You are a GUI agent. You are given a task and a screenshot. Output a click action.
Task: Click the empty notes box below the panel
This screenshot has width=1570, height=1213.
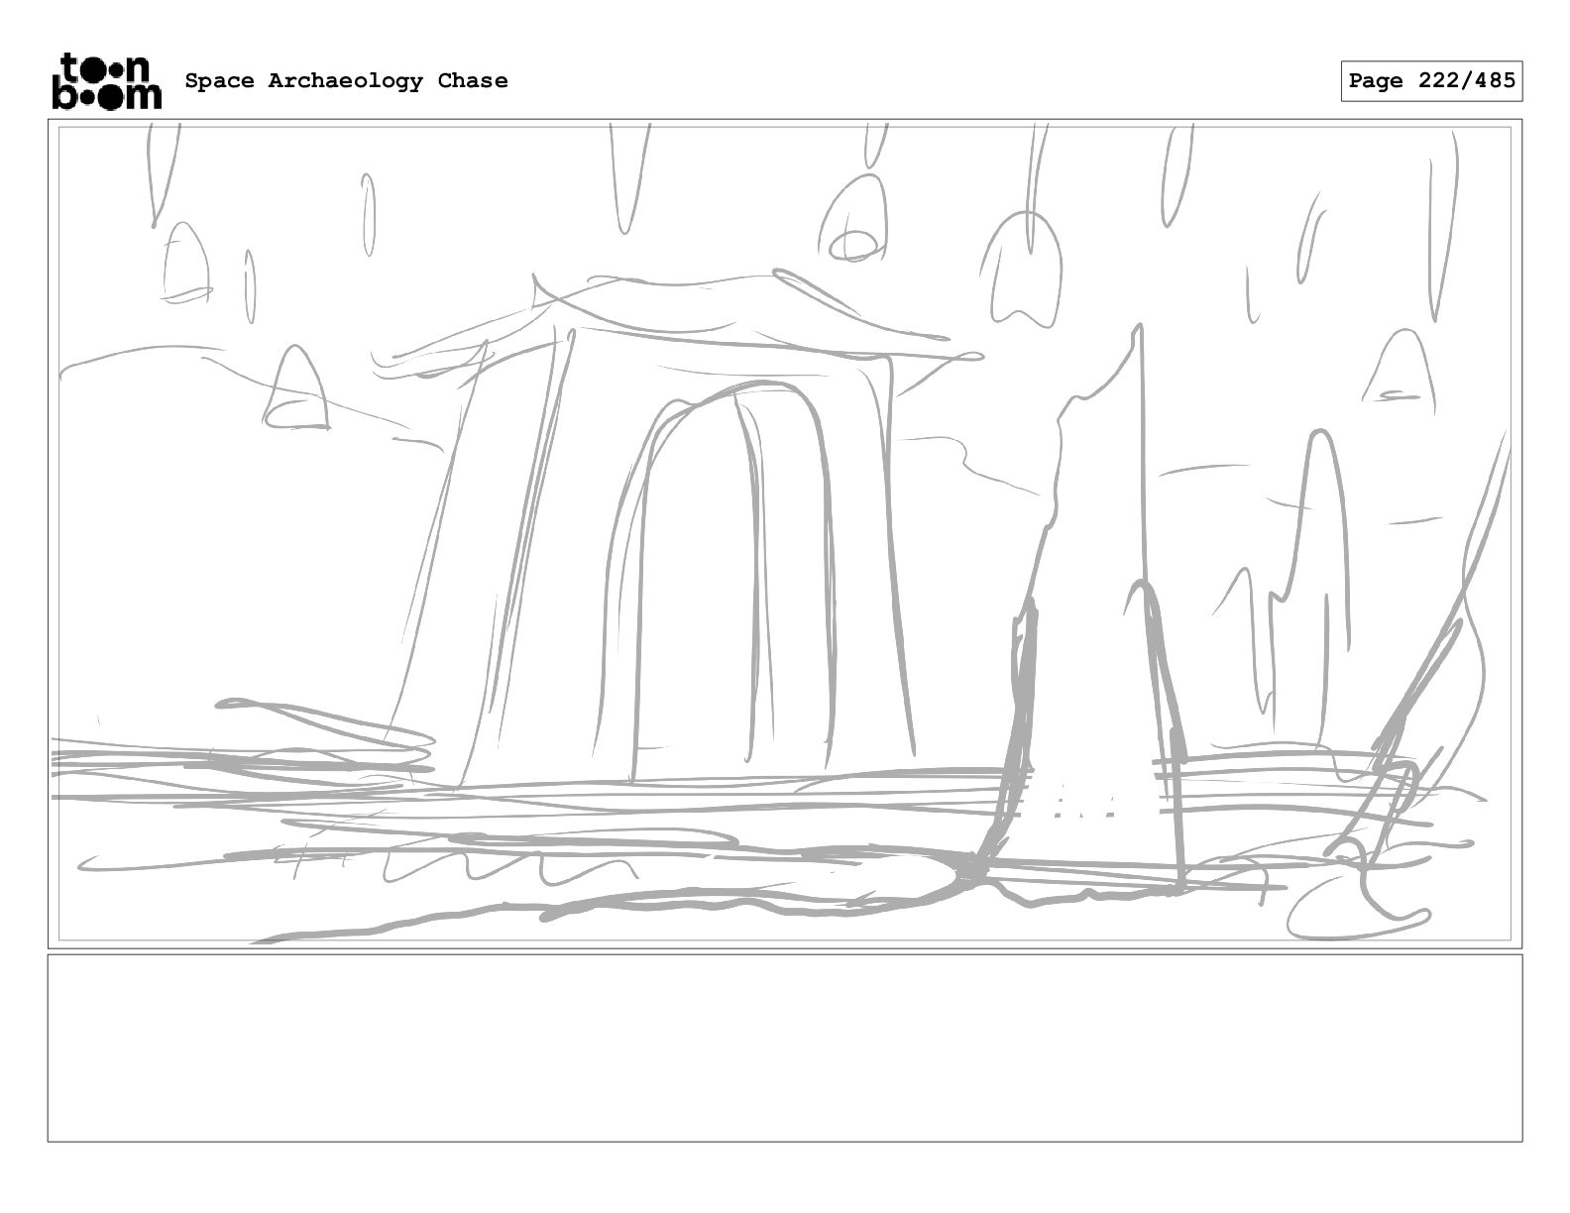tap(784, 1048)
